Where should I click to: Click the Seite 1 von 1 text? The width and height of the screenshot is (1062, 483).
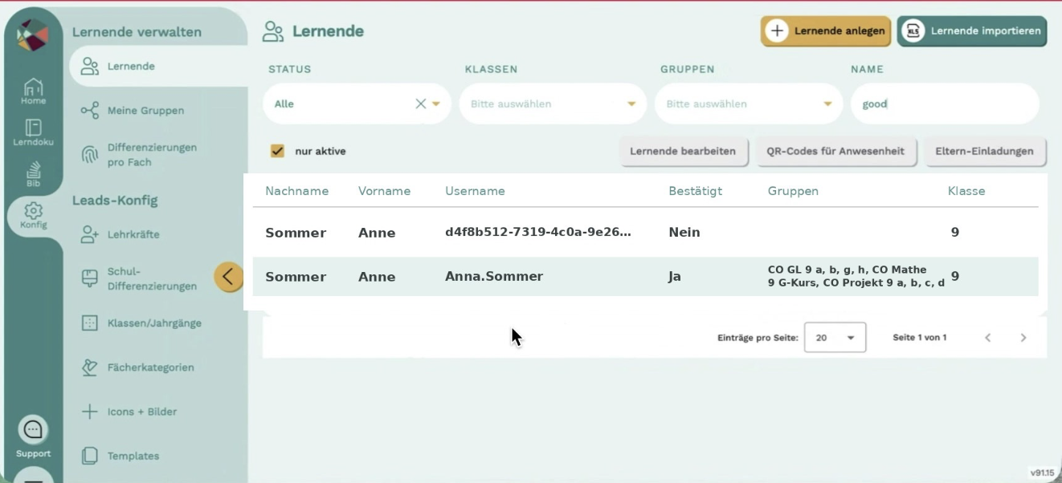point(919,338)
